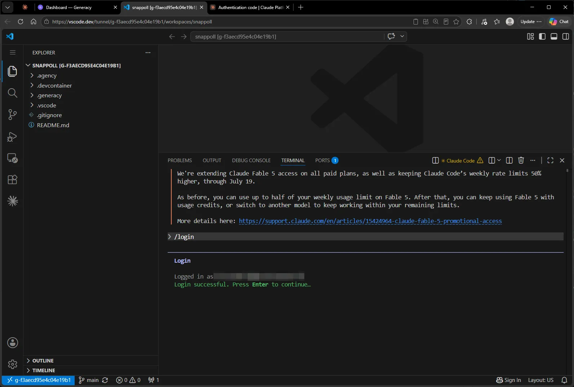574x387 pixels.
Task: Add this page to browser favorites
Action: tap(456, 22)
